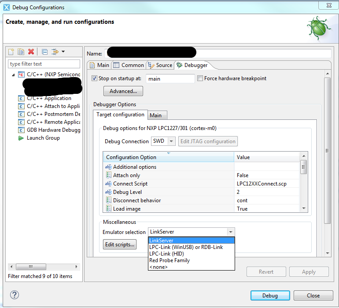The image size is (339, 308).
Task: Click the Collapse All toolbar icon
Action: 44,52
